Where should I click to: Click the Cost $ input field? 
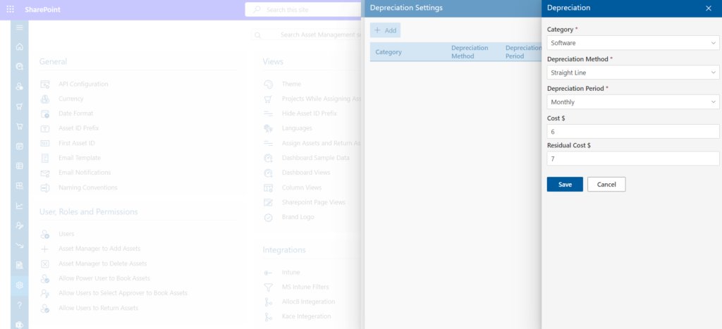pyautogui.click(x=632, y=132)
